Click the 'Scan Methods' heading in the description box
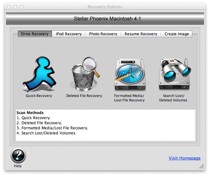The width and height of the screenshot is (210, 177). tap(30, 113)
